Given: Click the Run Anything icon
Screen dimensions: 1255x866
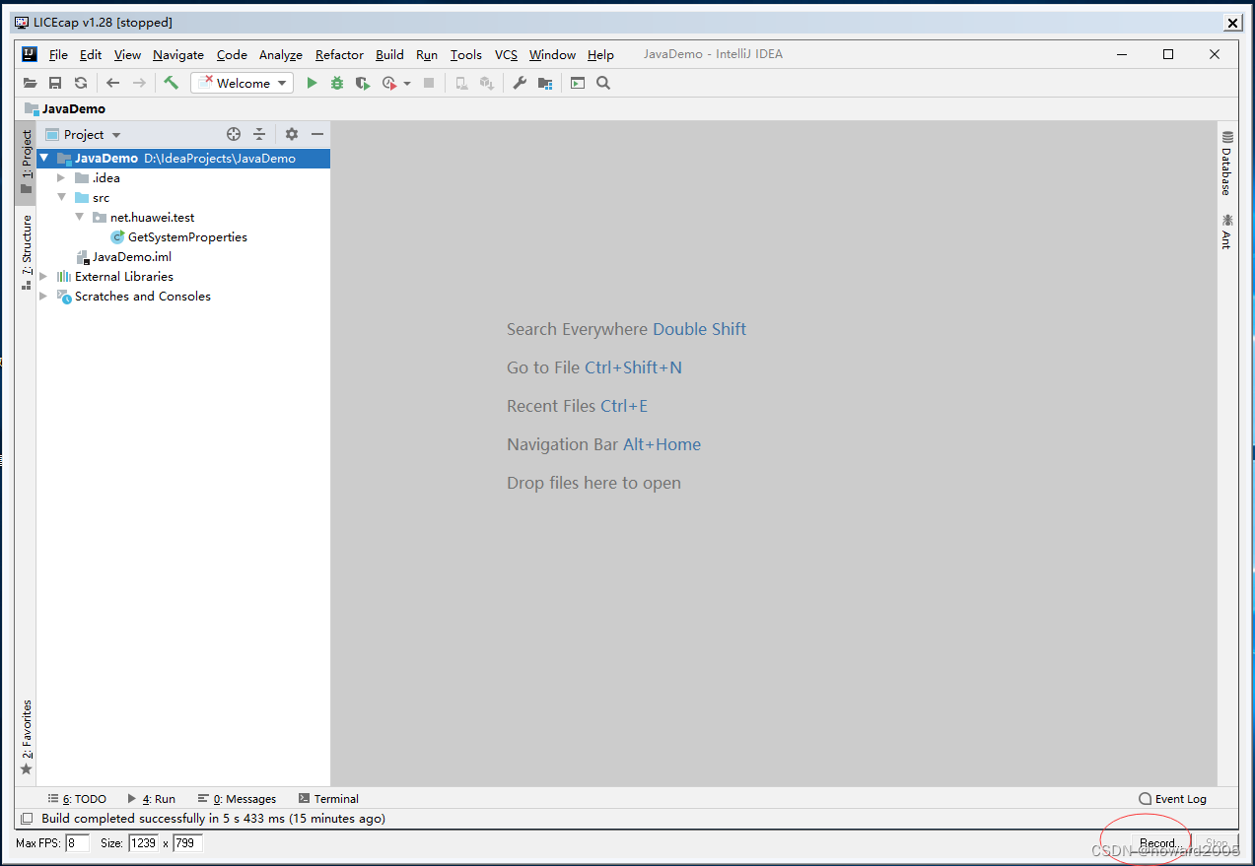Looking at the screenshot, I should click(x=578, y=84).
